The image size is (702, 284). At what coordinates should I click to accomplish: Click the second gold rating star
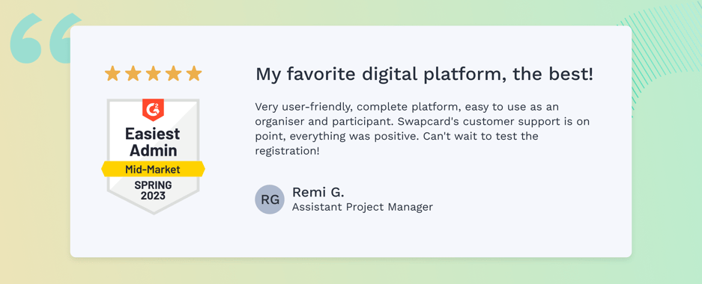click(133, 74)
